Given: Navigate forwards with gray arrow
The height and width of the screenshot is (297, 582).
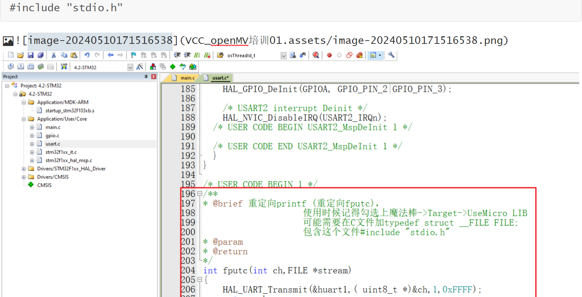Looking at the screenshot, I should click(x=120, y=55).
